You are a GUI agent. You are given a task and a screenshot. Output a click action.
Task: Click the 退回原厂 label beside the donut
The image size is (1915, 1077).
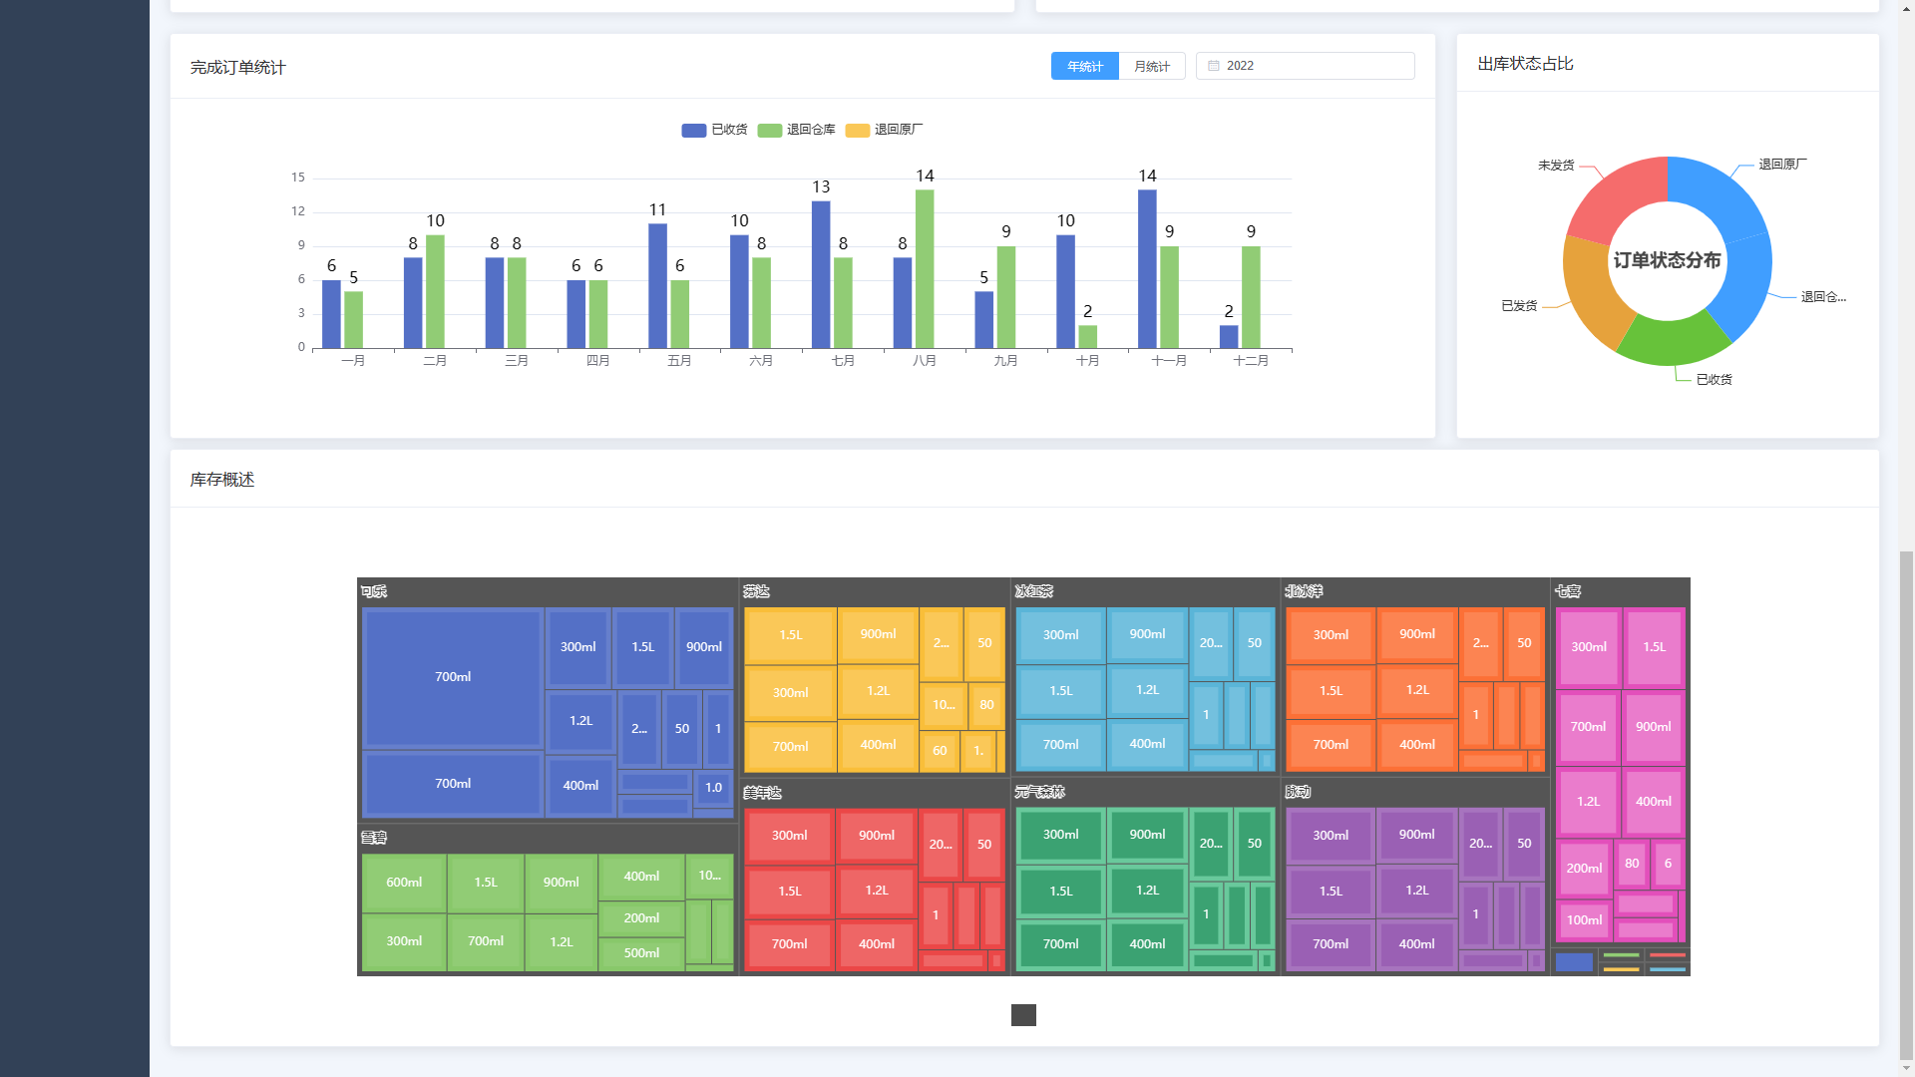click(1781, 164)
